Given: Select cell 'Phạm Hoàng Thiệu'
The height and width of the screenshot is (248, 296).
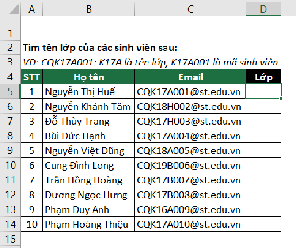Looking at the screenshot, I should 89,224.
